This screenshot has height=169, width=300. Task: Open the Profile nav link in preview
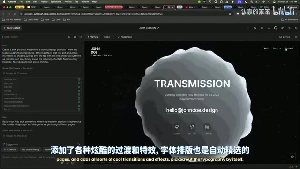[x=277, y=48]
